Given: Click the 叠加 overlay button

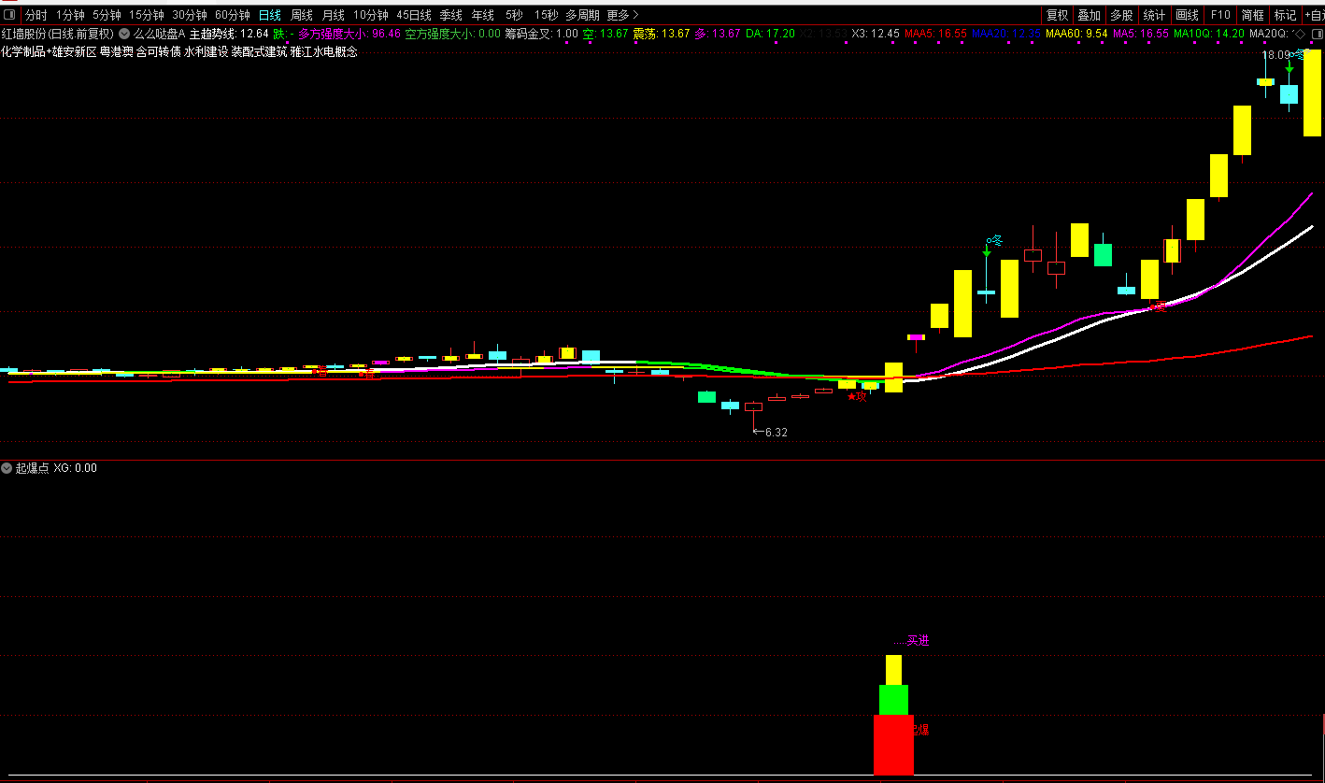Looking at the screenshot, I should [1090, 15].
